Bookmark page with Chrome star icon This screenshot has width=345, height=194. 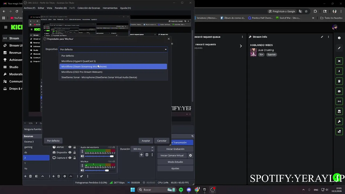click(x=306, y=11)
